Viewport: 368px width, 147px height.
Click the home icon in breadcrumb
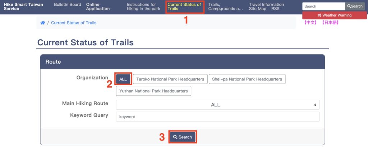[x=42, y=23]
